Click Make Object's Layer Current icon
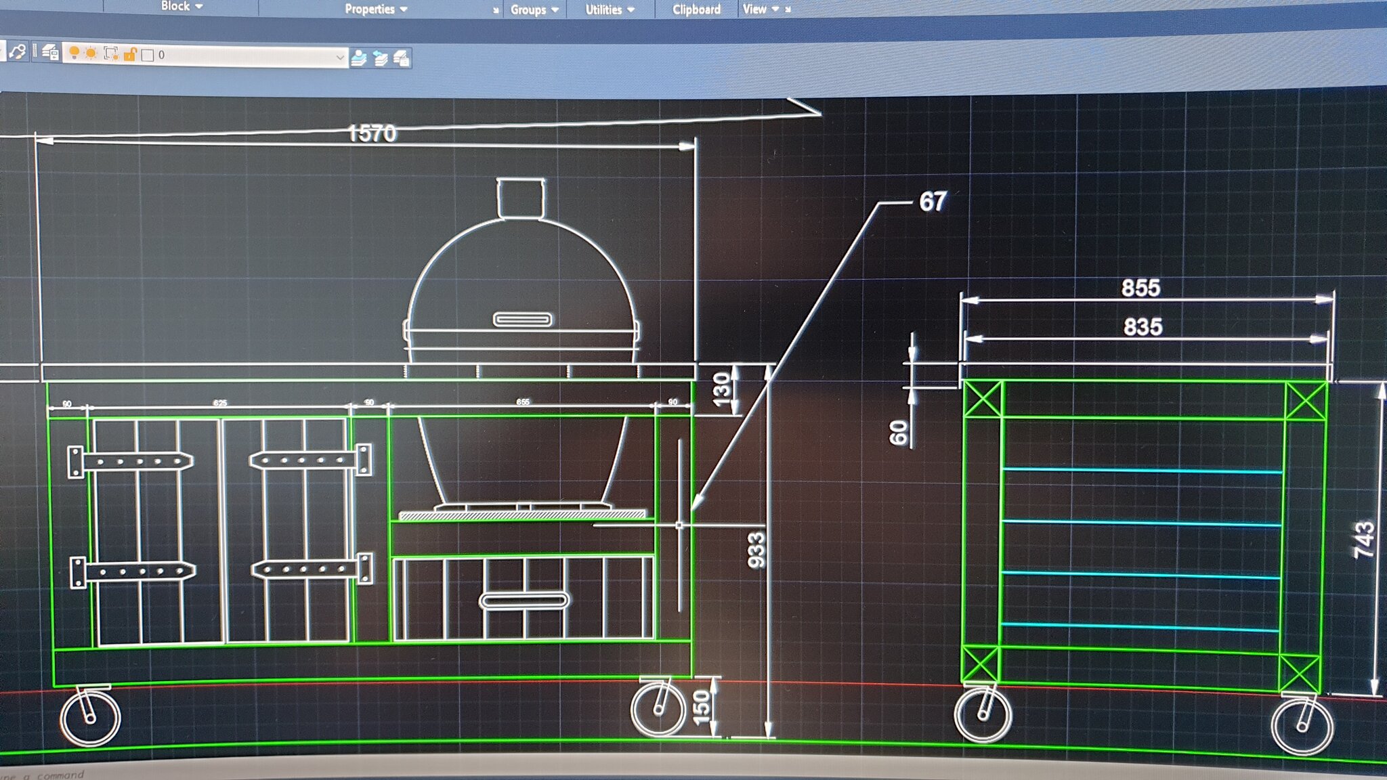Viewport: 1387px width, 780px height. [359, 58]
